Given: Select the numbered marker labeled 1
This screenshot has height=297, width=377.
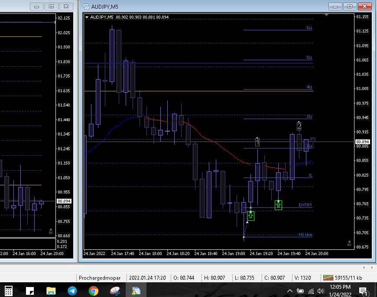Looking at the screenshot, I should tap(257, 142).
